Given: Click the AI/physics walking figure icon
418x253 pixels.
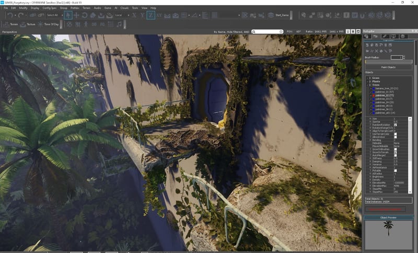Looking at the screenshot, I should coord(86,24).
